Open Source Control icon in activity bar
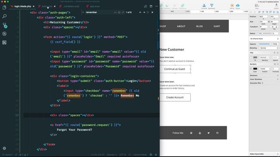 4,25
